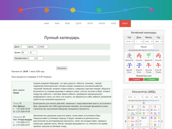Click the red 午 character in Месяц column

pos(148,65)
